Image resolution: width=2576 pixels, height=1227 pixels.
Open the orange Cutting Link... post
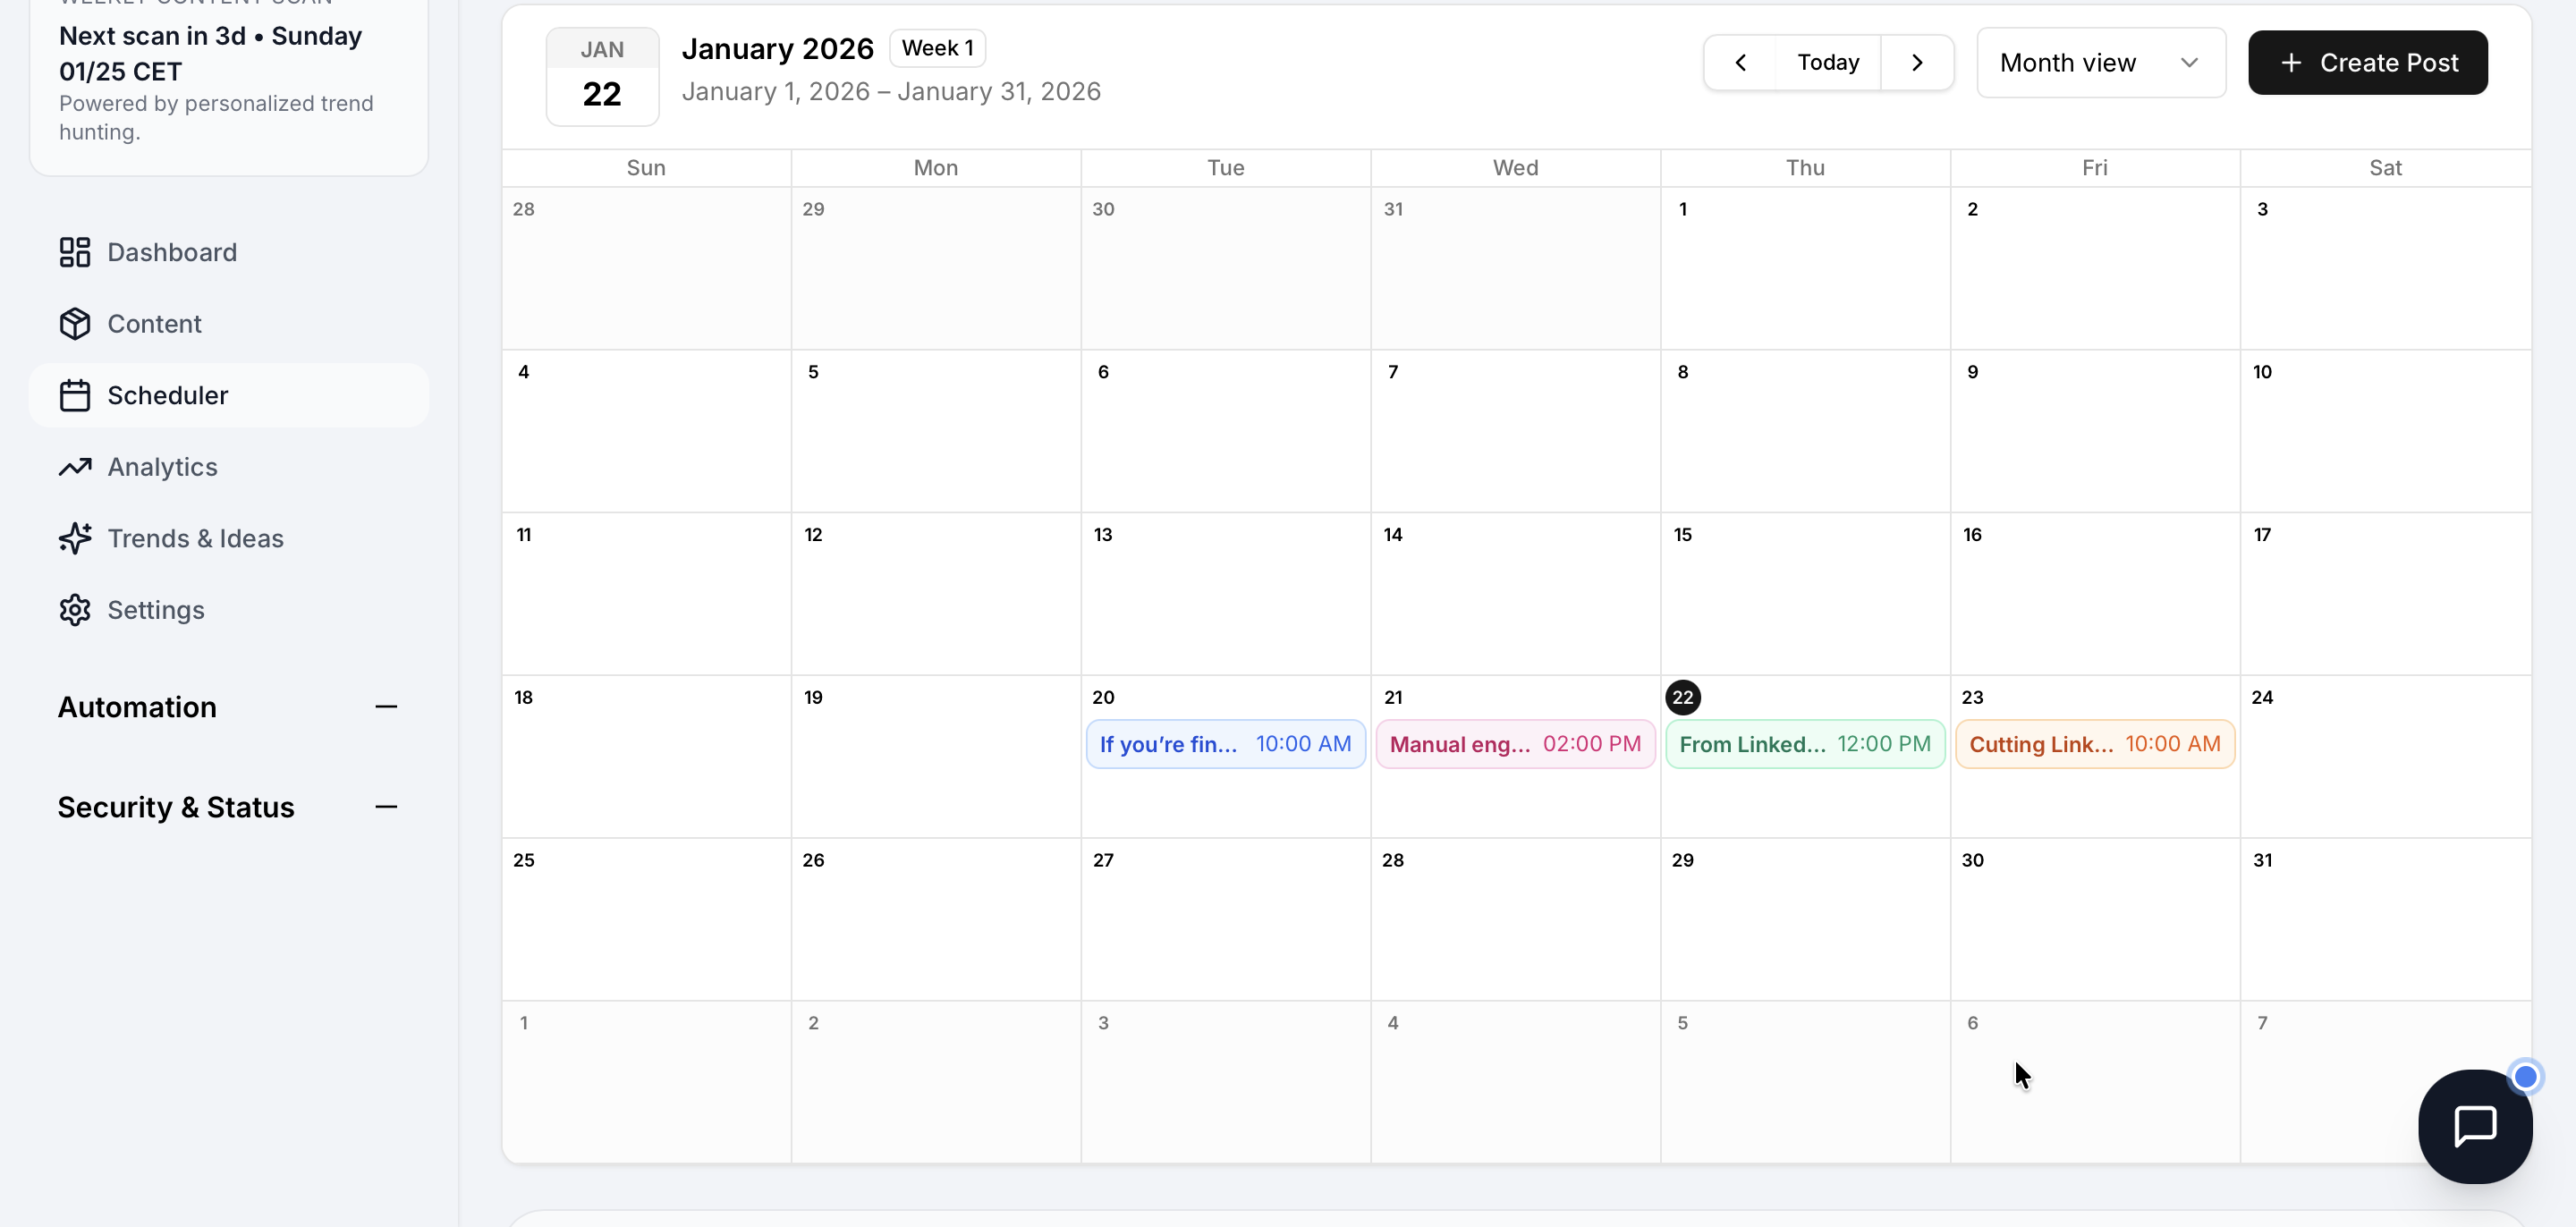tap(2094, 744)
